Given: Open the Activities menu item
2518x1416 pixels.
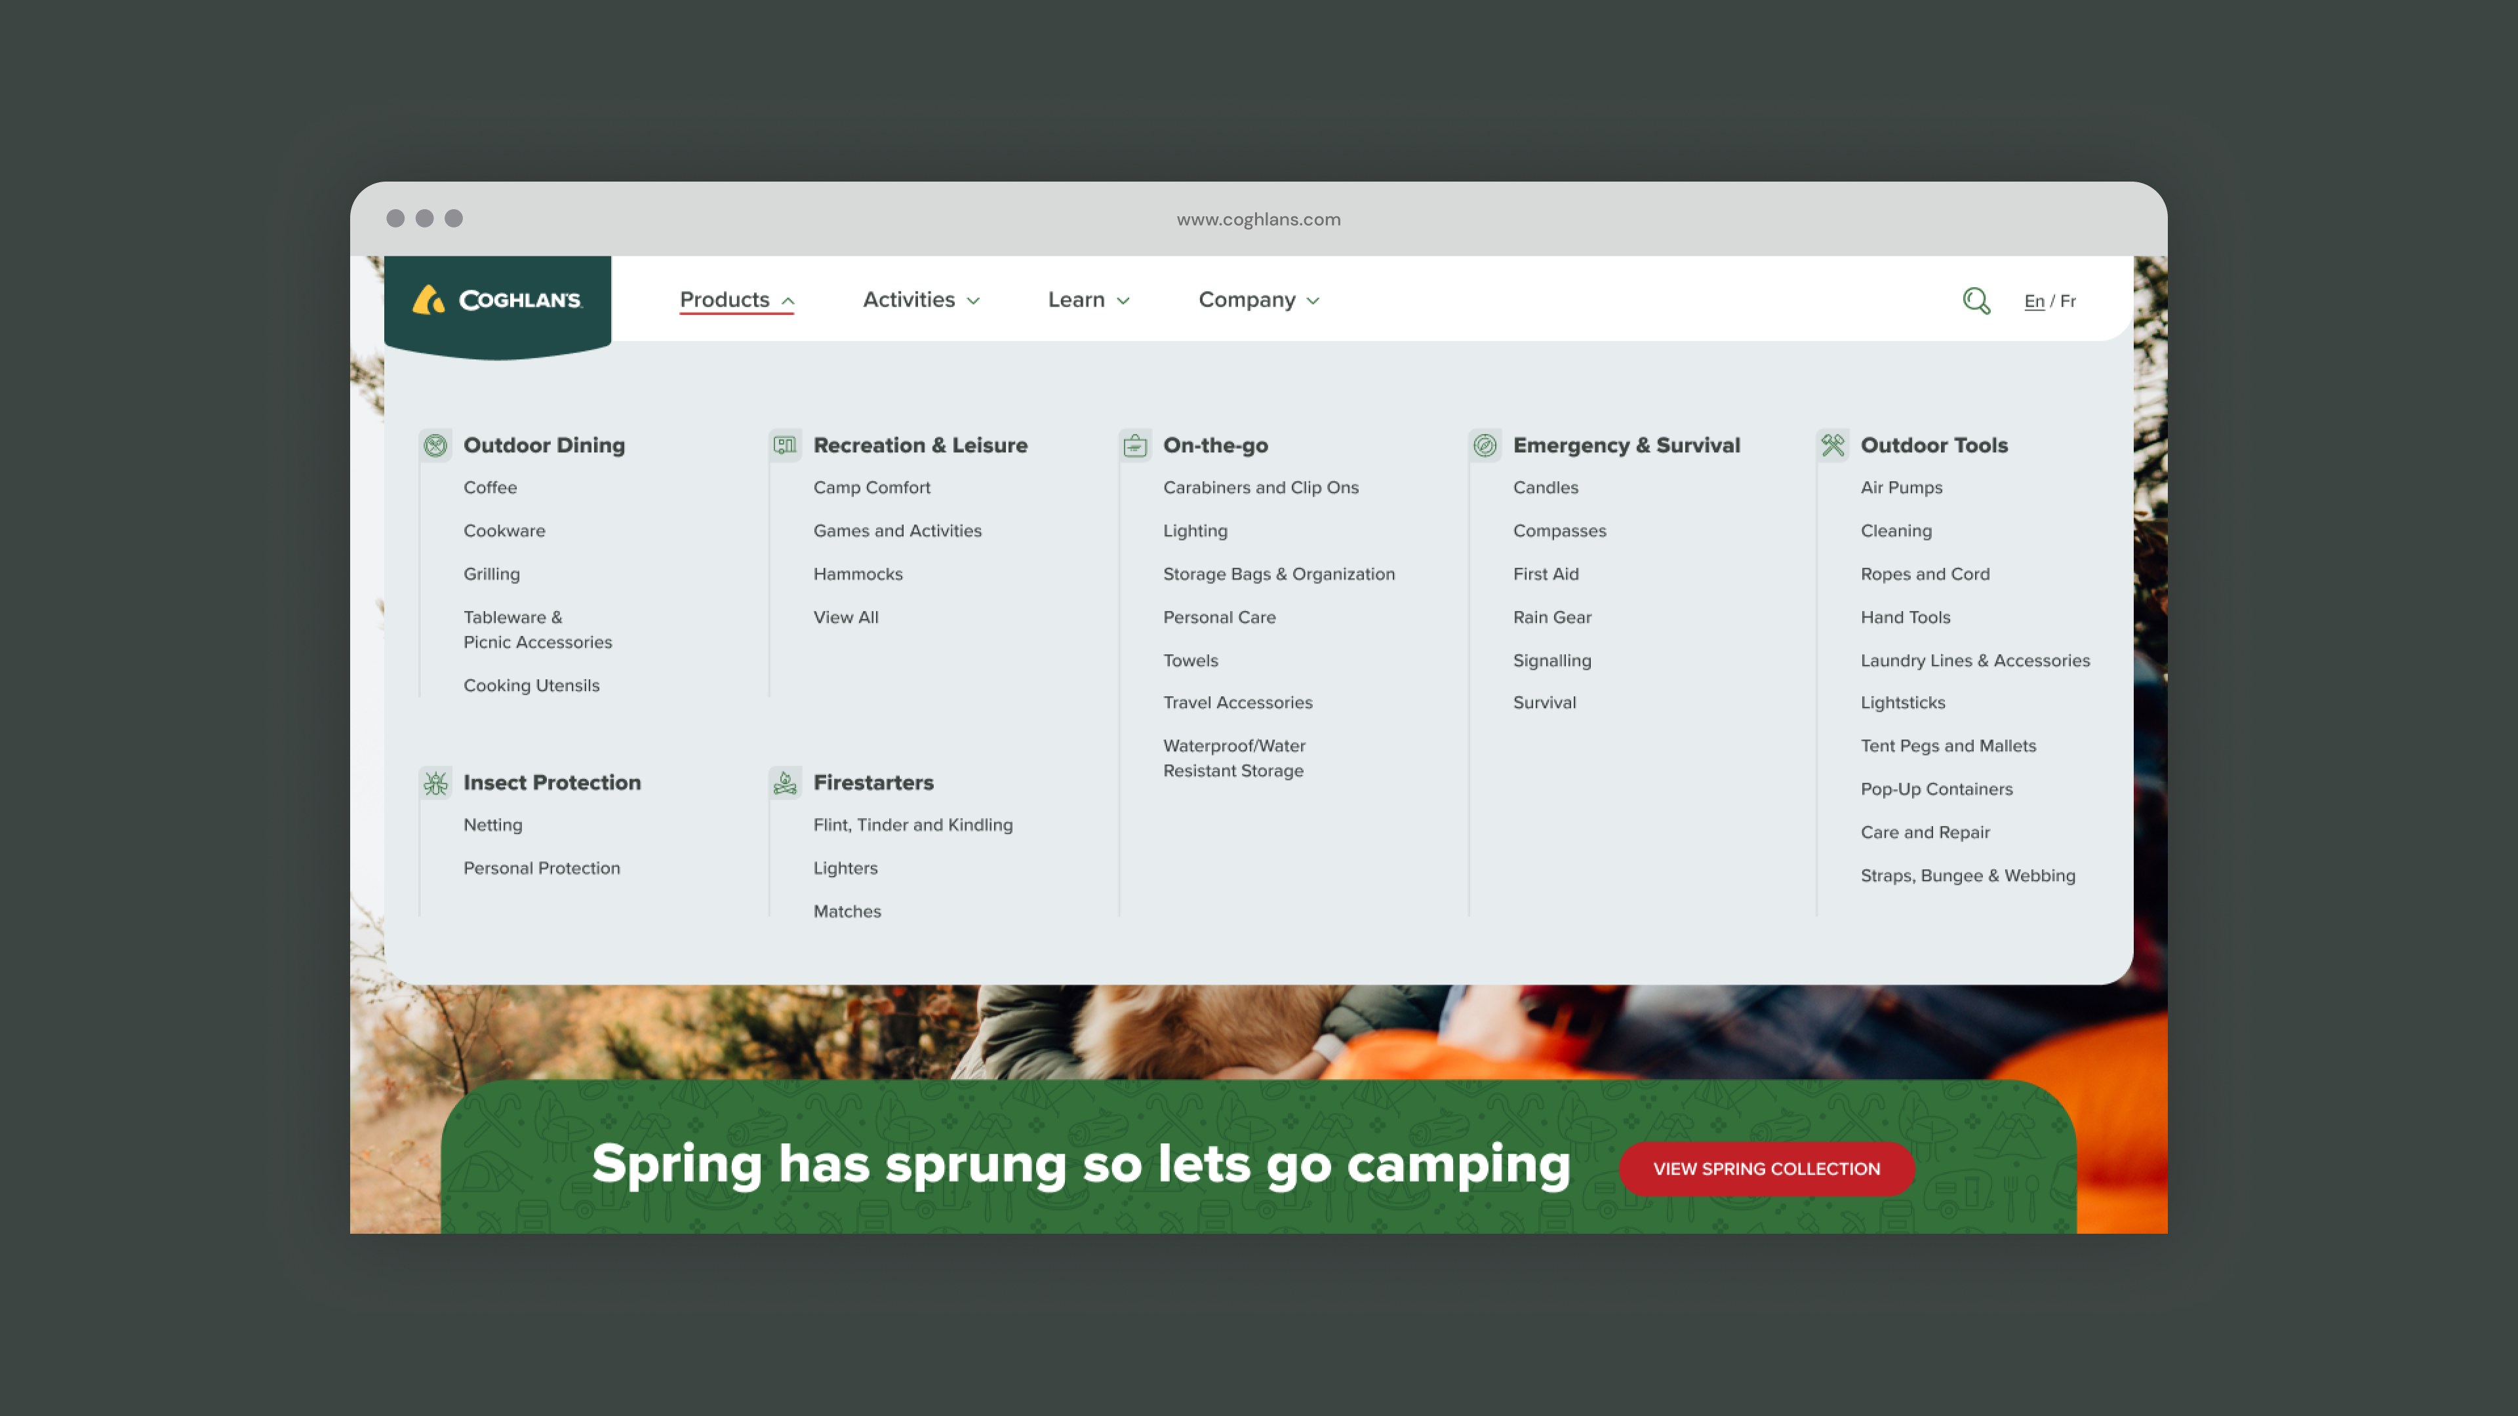Looking at the screenshot, I should pyautogui.click(x=908, y=300).
